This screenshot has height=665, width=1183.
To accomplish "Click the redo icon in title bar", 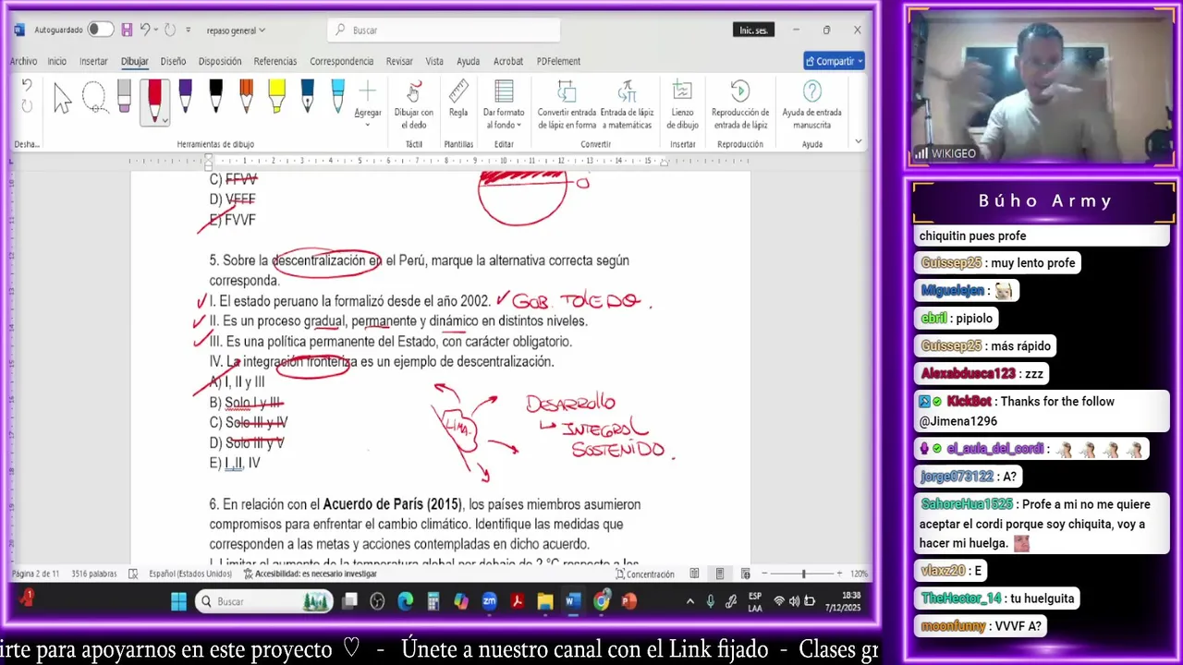I will [170, 30].
